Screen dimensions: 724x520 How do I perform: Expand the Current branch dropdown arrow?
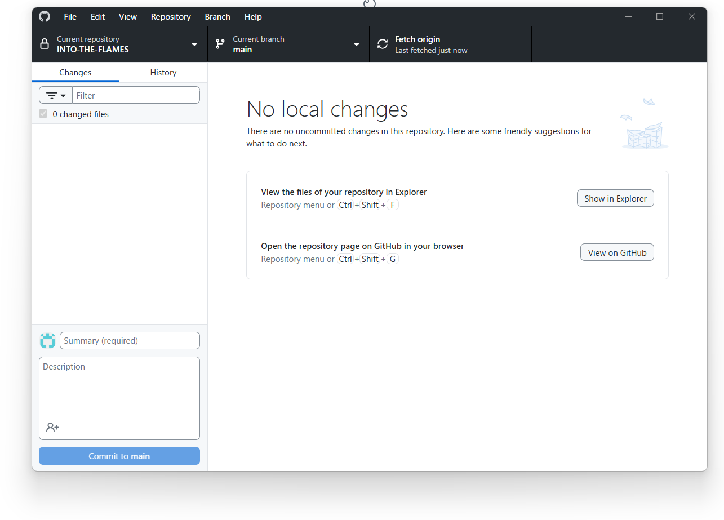357,45
